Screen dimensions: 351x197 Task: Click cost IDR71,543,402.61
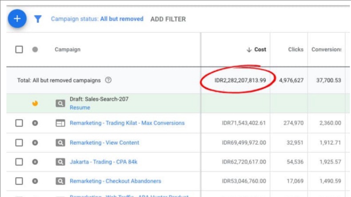244,123
